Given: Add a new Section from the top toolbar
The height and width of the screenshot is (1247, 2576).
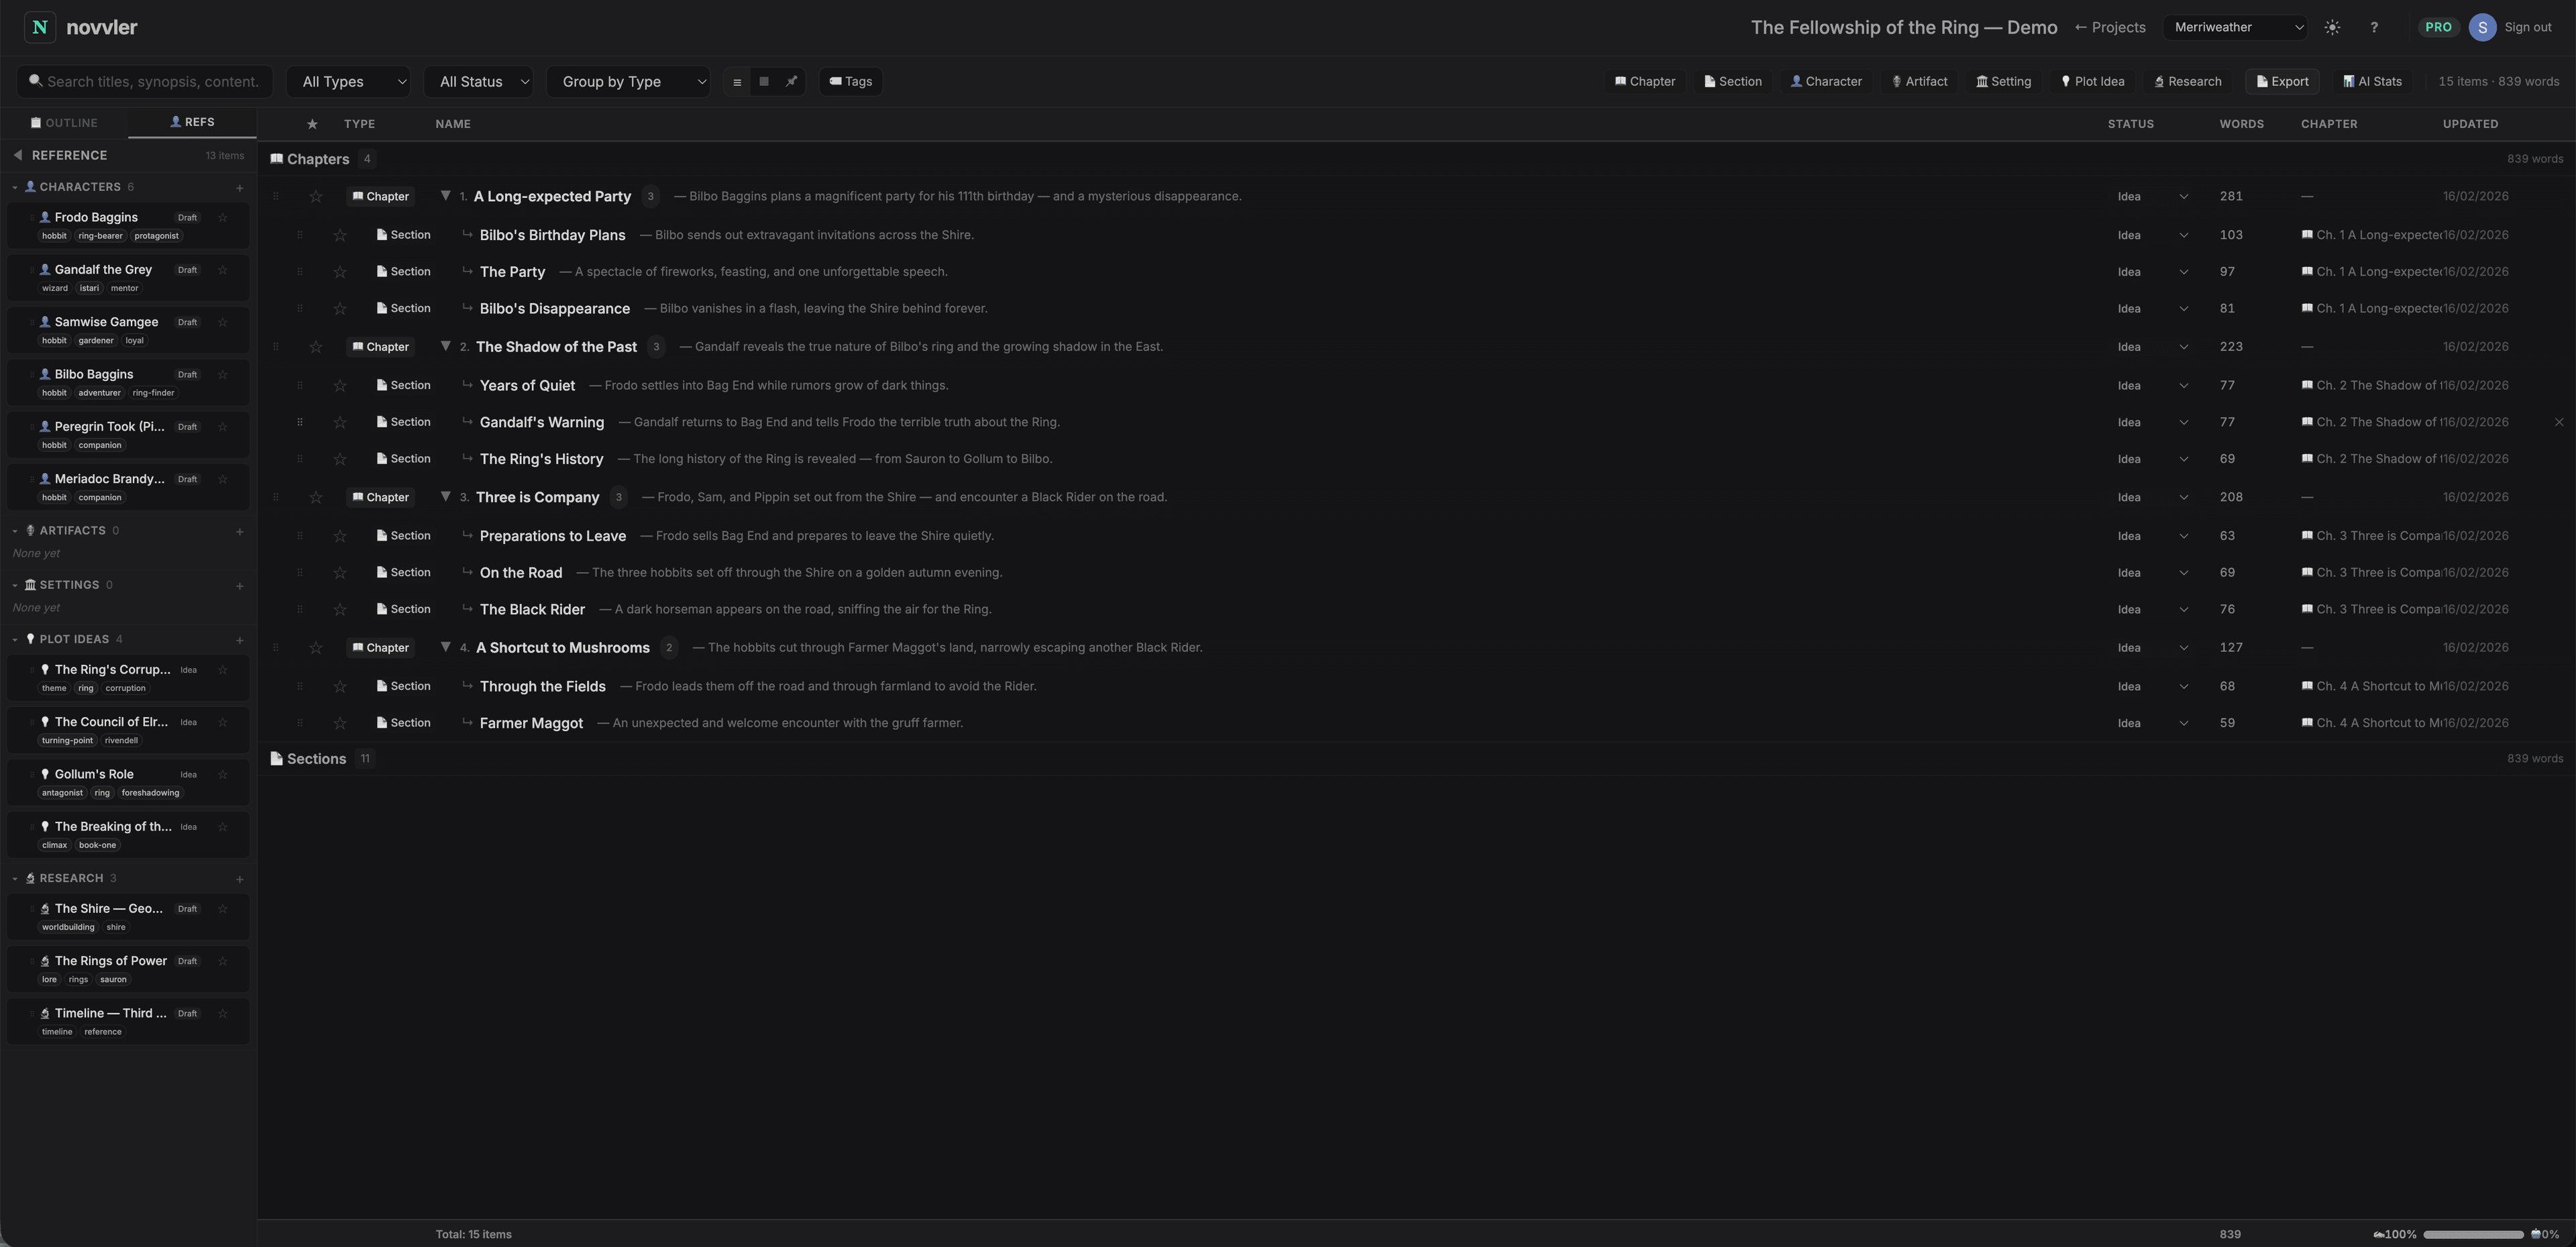Looking at the screenshot, I should click(1732, 81).
